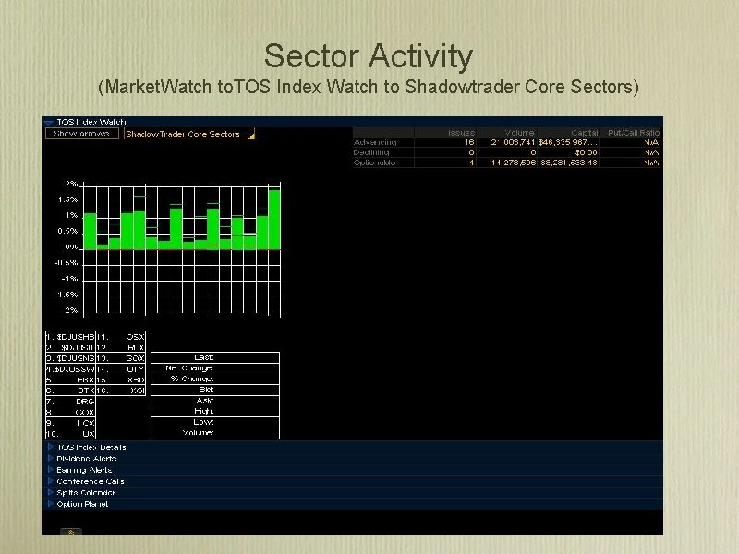
Task: Click the Capital column header
Action: click(x=568, y=133)
